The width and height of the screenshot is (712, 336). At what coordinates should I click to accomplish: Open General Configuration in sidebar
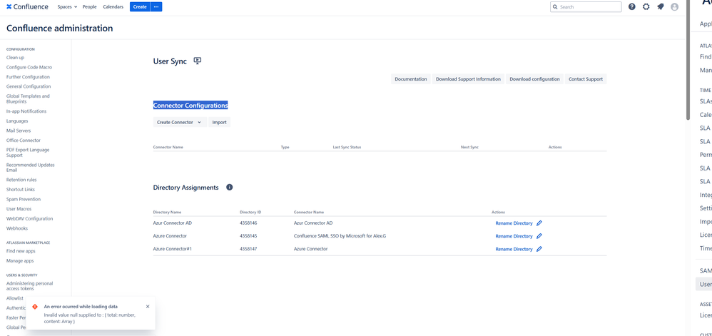pos(29,86)
